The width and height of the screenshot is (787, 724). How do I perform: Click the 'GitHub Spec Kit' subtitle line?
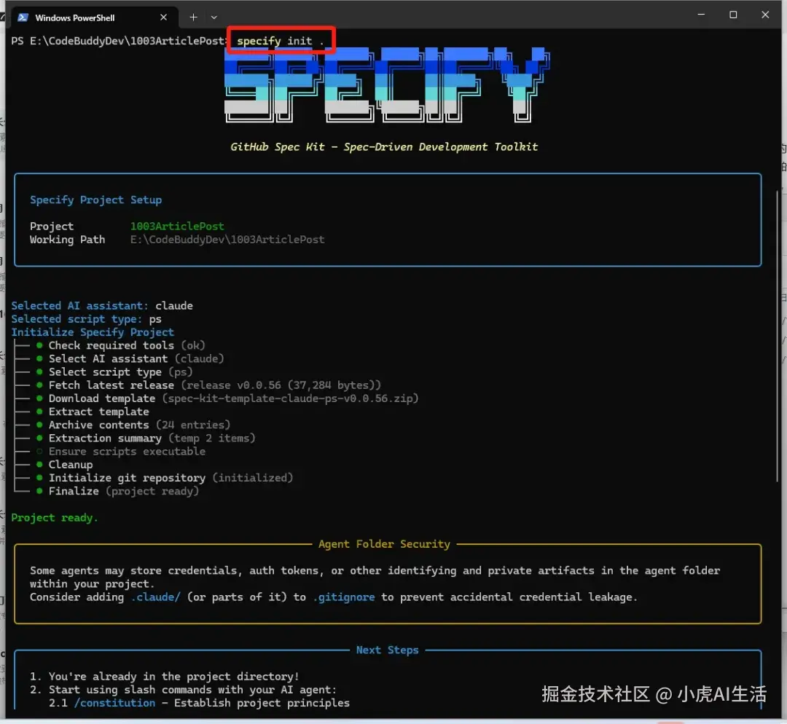tap(384, 147)
